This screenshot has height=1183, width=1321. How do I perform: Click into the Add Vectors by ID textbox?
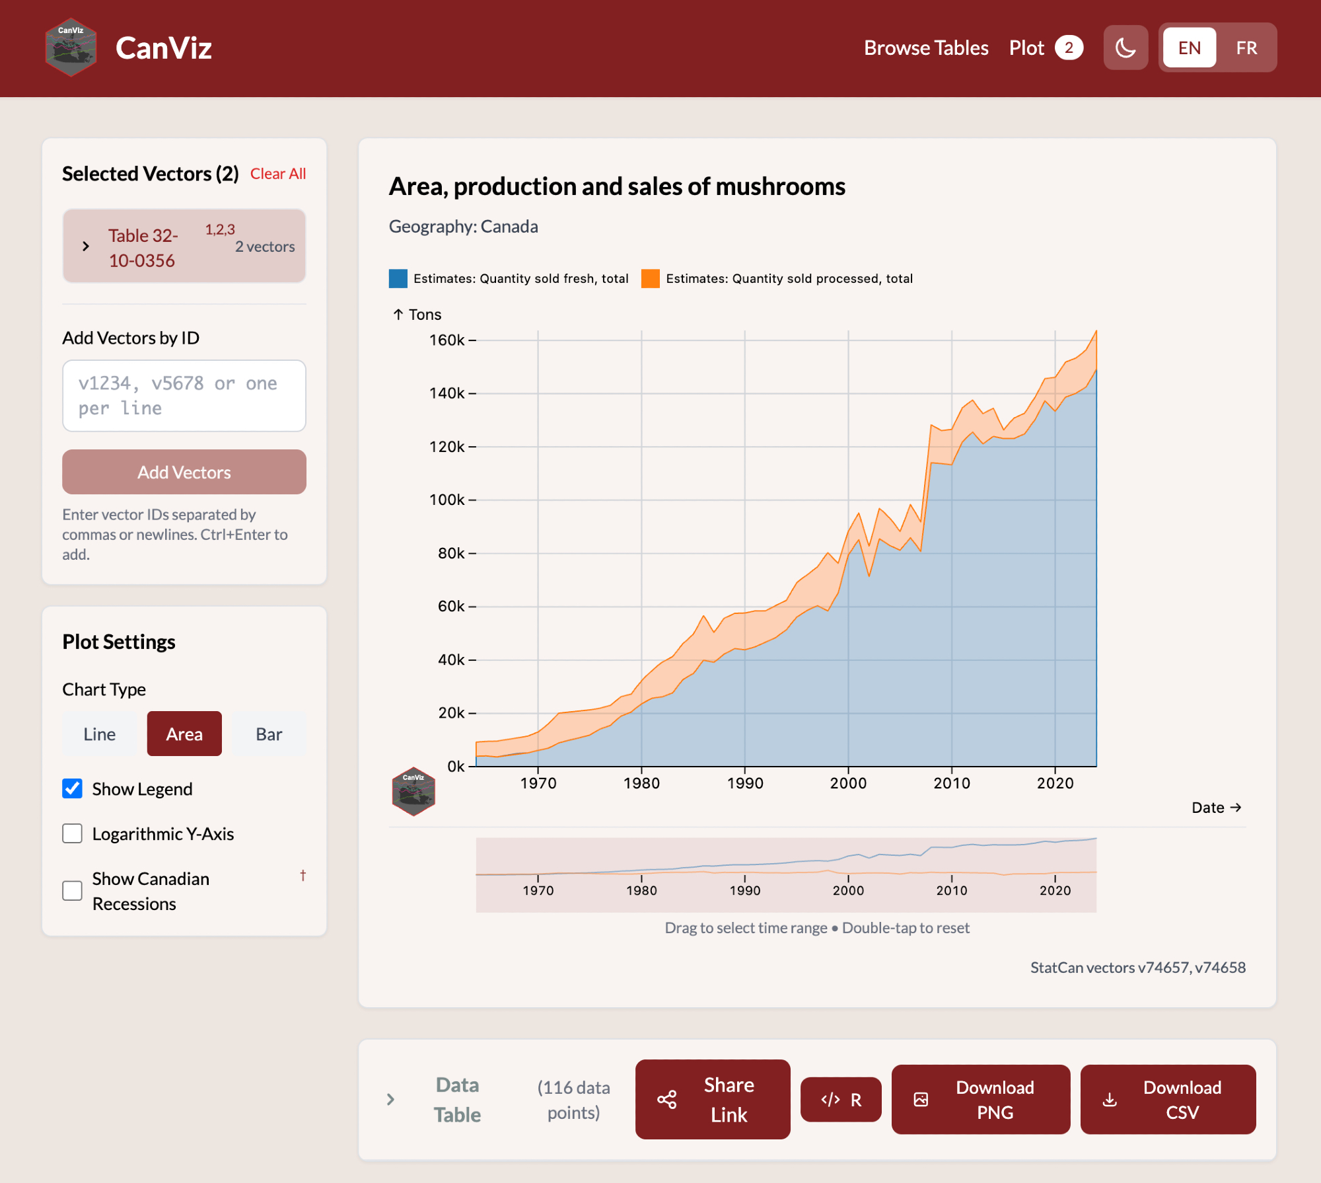pos(184,396)
